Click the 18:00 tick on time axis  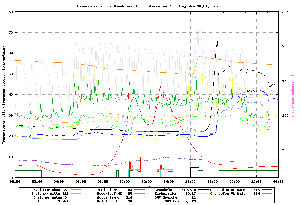click(212, 182)
